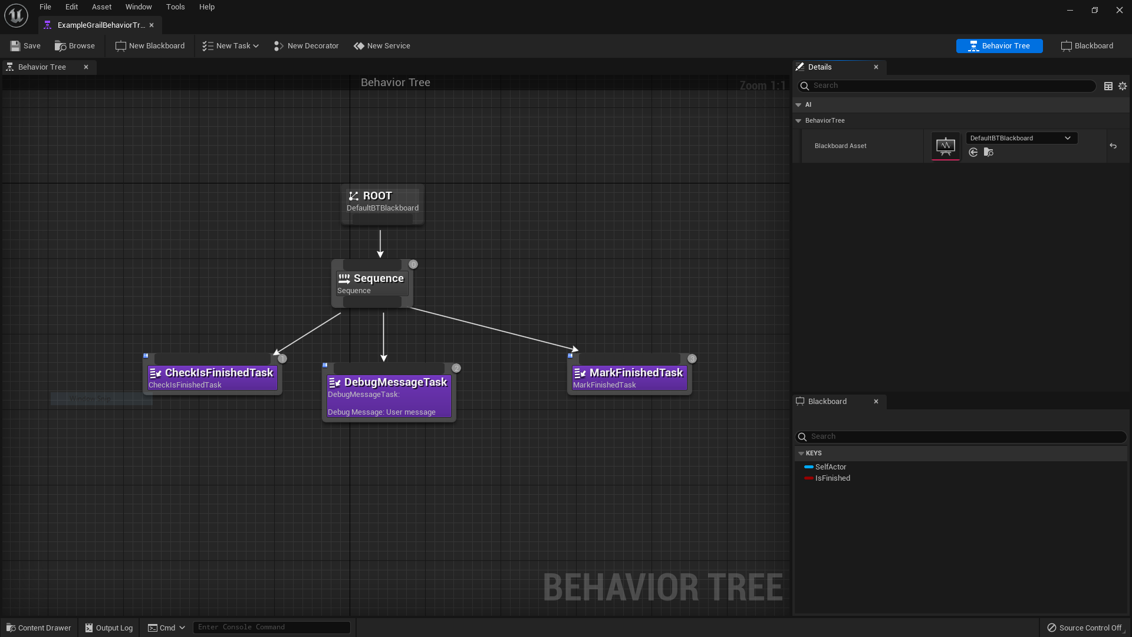The image size is (1132, 637).
Task: Click the console command input field
Action: point(272,628)
